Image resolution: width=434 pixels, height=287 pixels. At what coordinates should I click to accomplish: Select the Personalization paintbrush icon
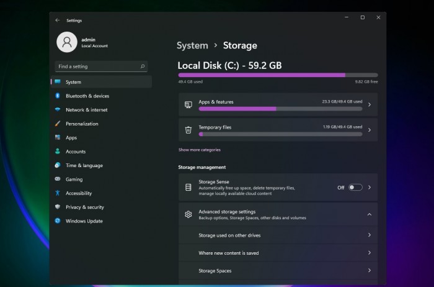click(x=58, y=124)
